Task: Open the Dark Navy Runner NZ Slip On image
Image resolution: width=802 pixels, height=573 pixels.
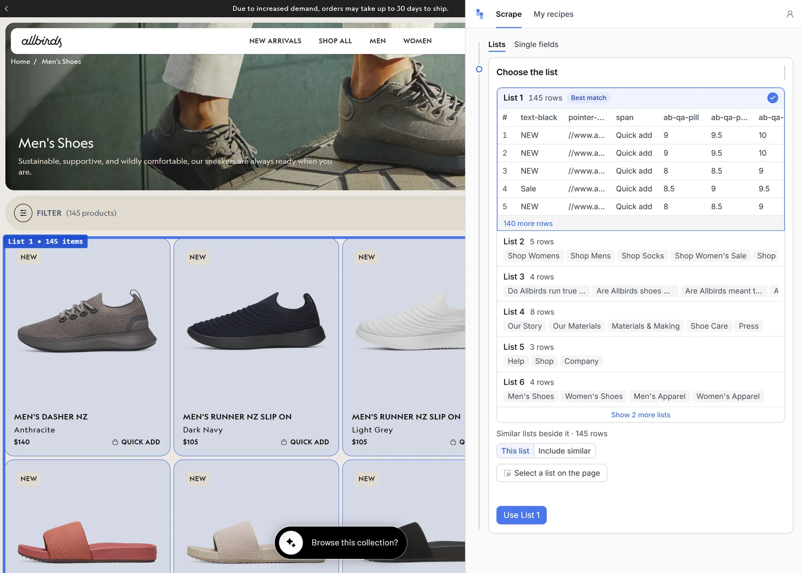Action: [256, 321]
